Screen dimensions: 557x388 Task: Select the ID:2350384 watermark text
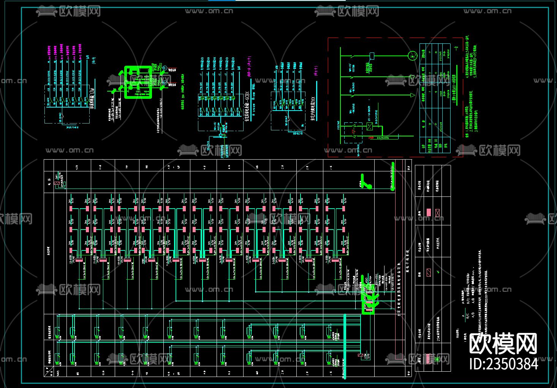pos(504,364)
